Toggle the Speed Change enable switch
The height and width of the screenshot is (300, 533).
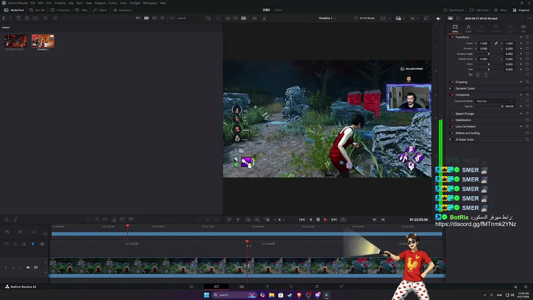point(452,114)
